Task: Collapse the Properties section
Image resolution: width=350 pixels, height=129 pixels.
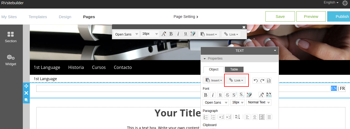Action: coord(205,58)
